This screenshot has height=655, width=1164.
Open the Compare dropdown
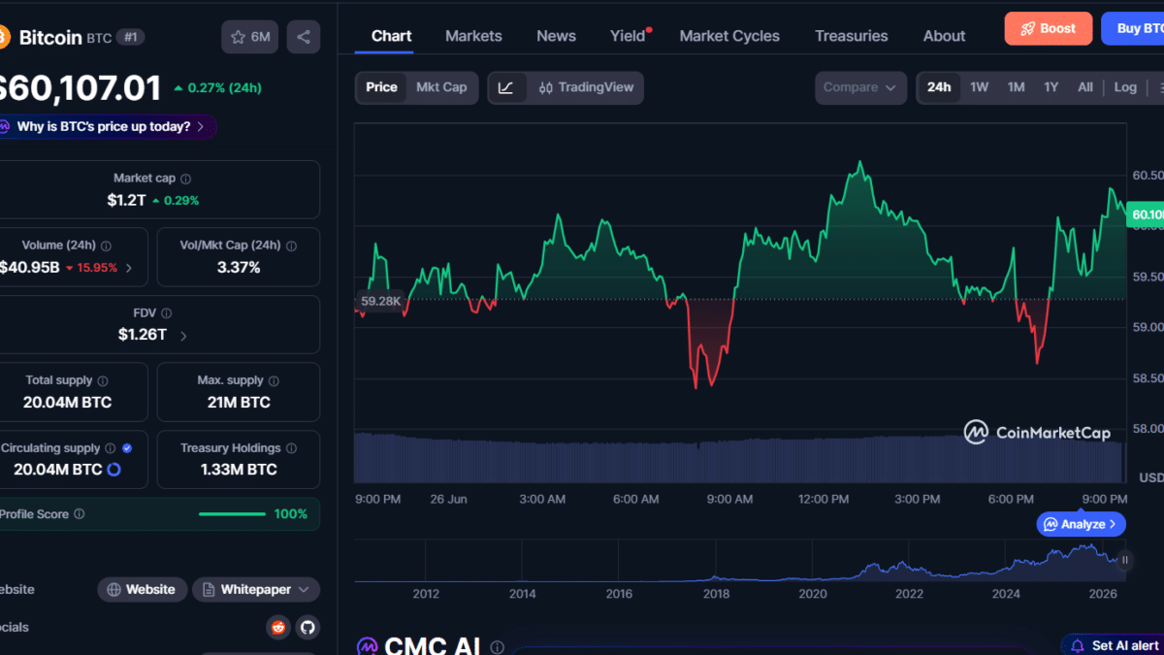860,87
